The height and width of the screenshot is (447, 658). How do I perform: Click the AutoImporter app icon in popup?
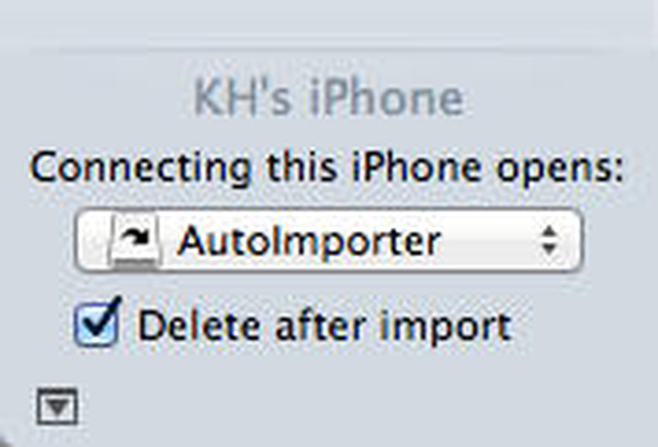135,240
